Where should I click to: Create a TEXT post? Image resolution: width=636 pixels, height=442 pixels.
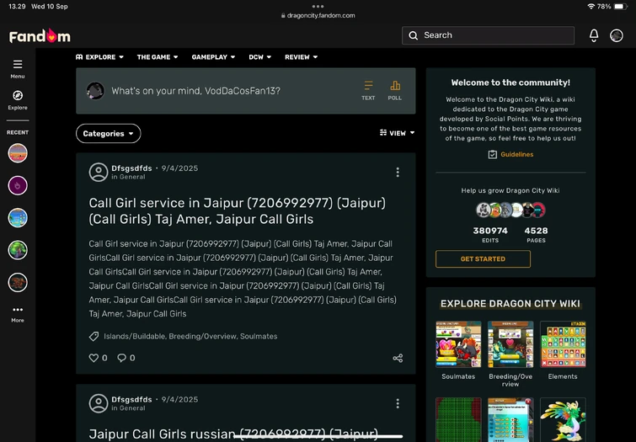(x=368, y=90)
